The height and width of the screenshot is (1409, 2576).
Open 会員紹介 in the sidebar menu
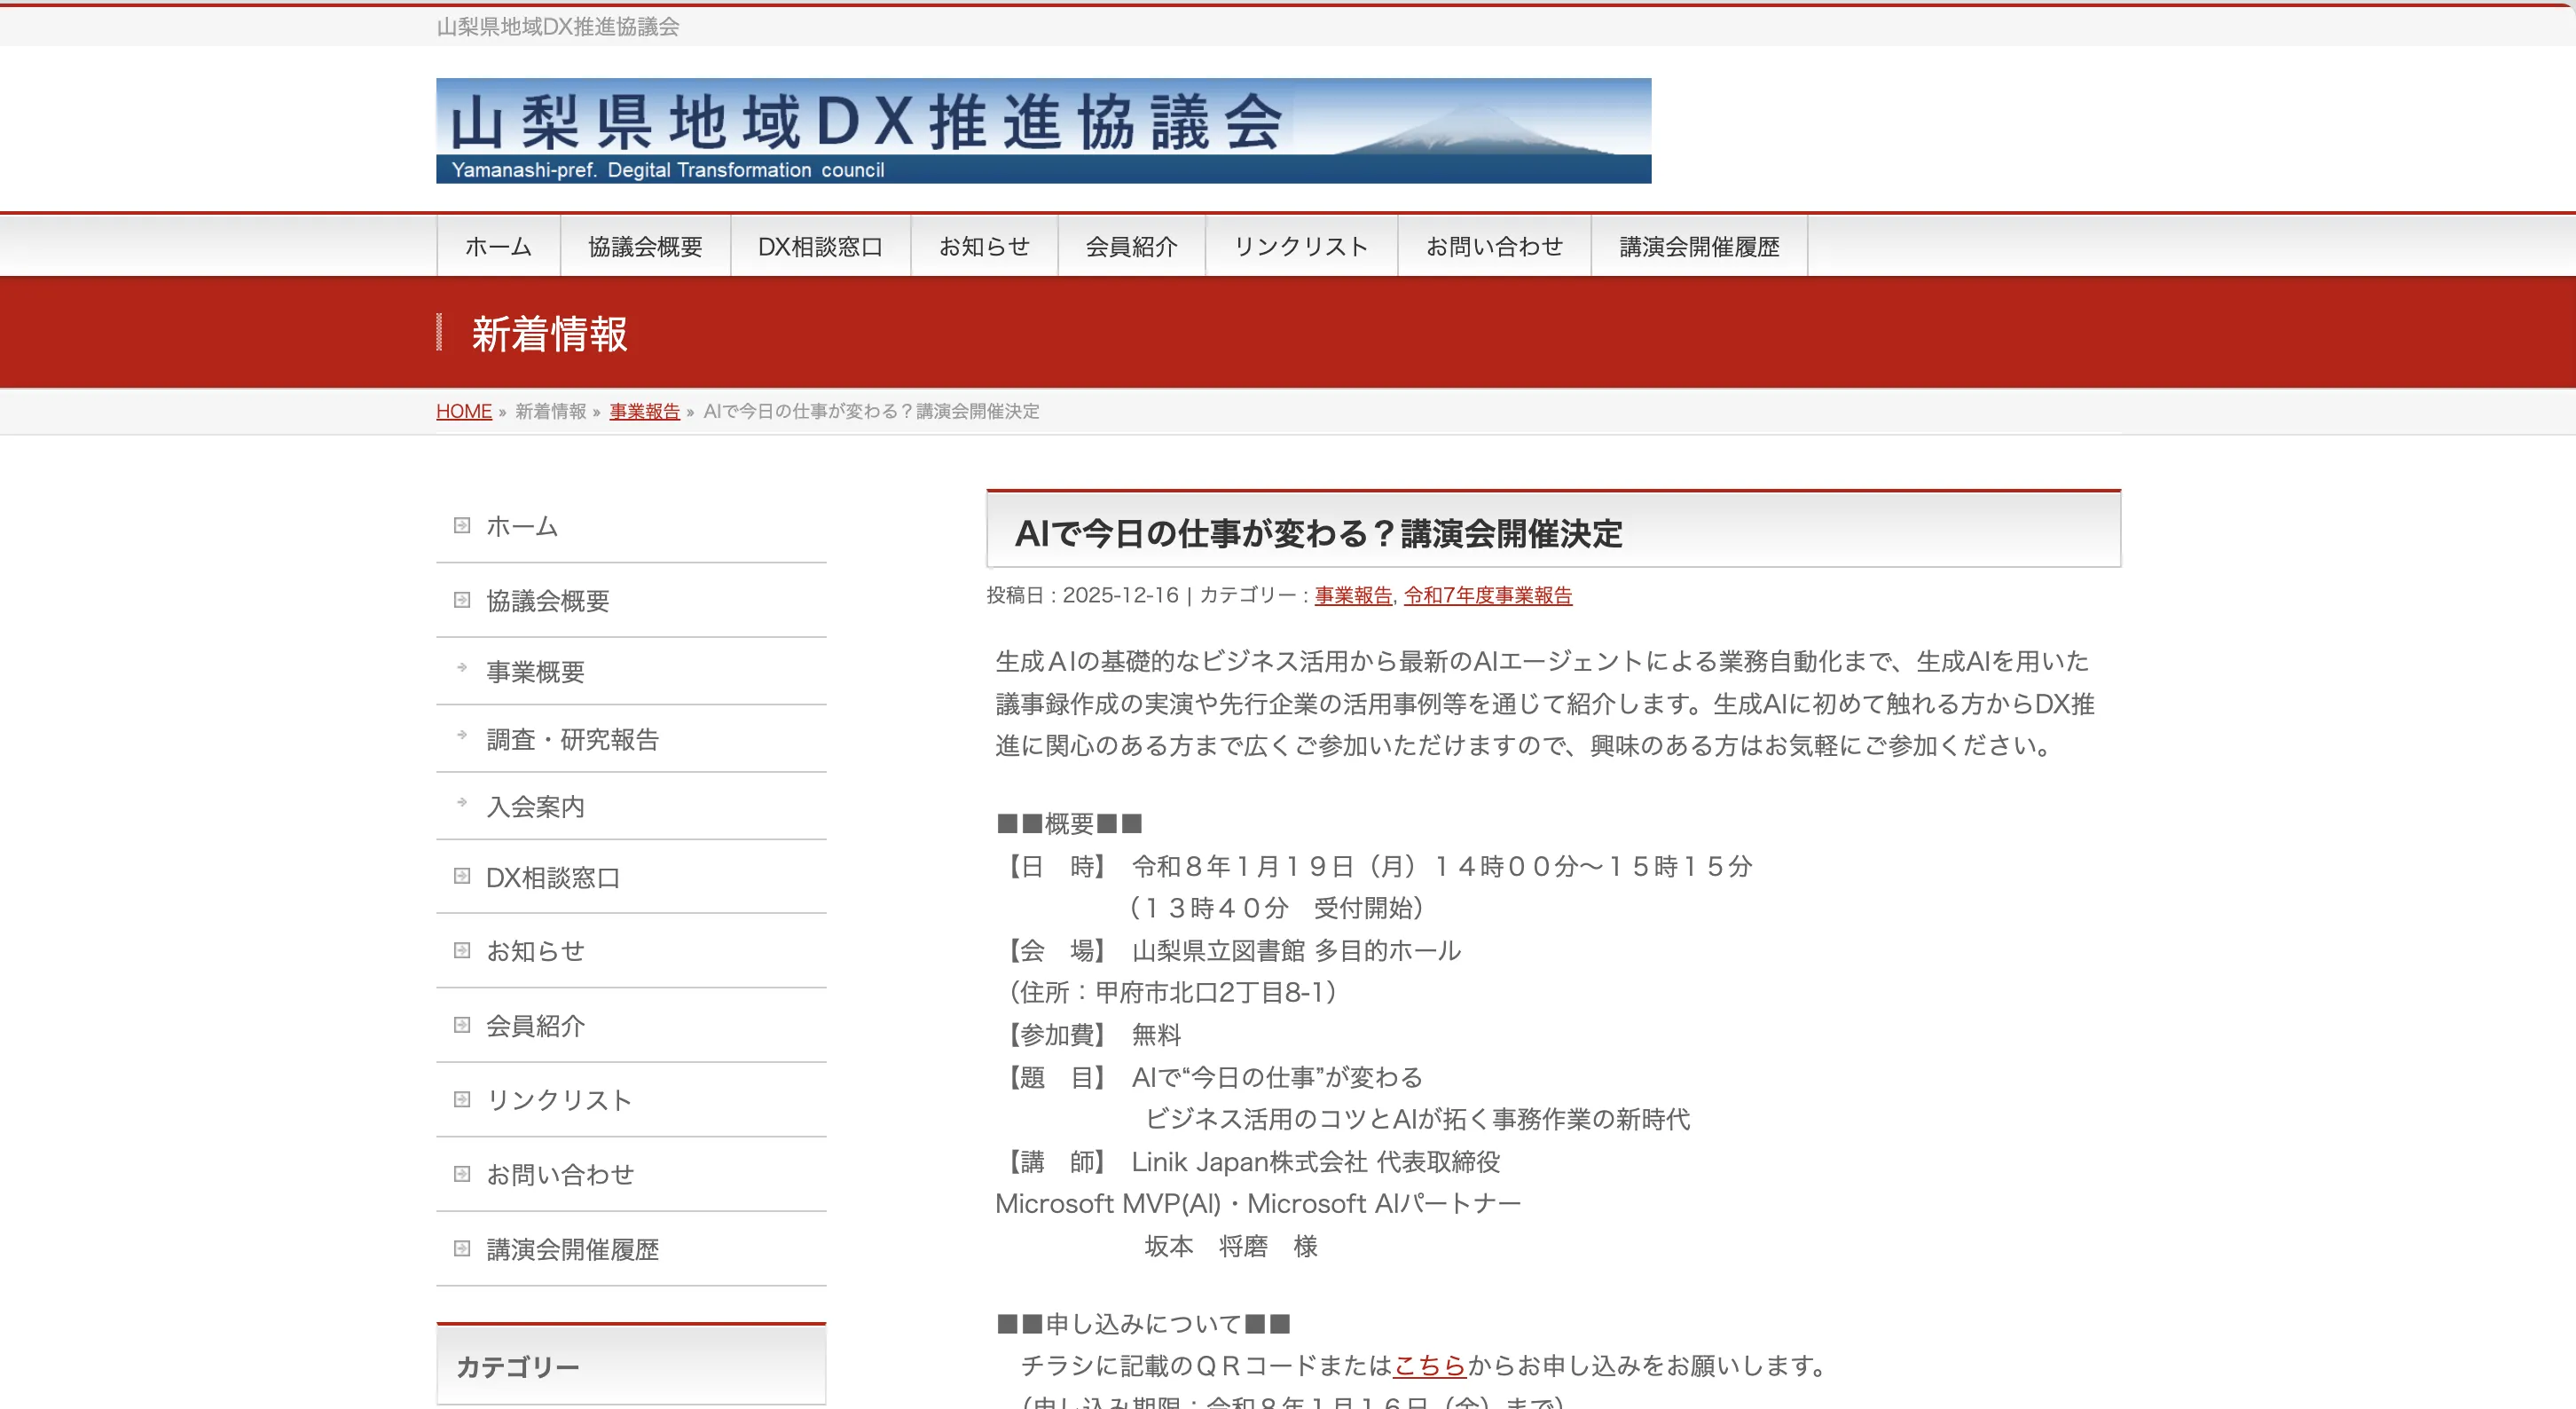click(535, 1025)
